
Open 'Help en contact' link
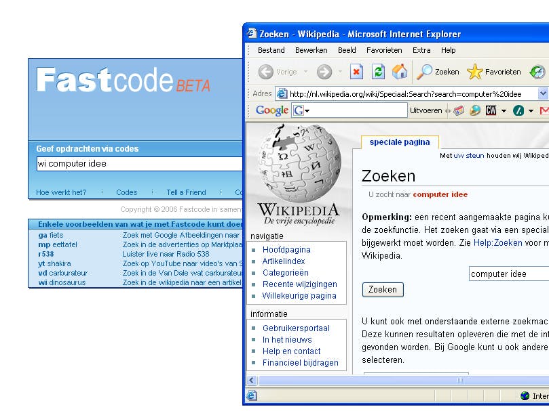point(292,351)
